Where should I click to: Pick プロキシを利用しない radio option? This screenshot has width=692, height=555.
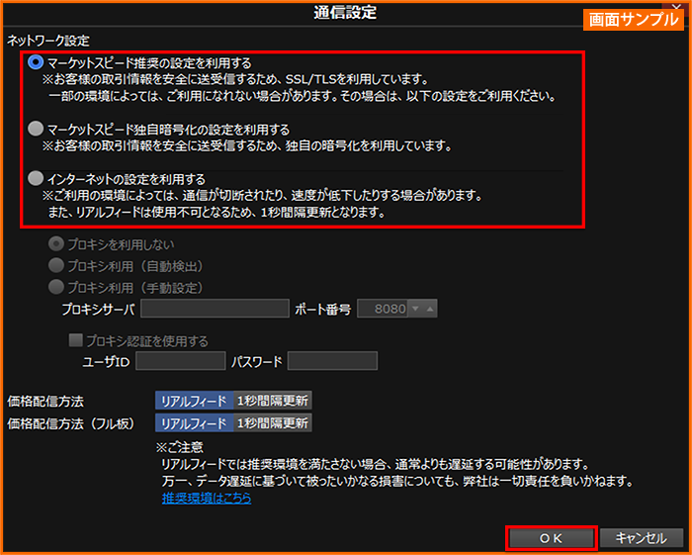tap(56, 243)
